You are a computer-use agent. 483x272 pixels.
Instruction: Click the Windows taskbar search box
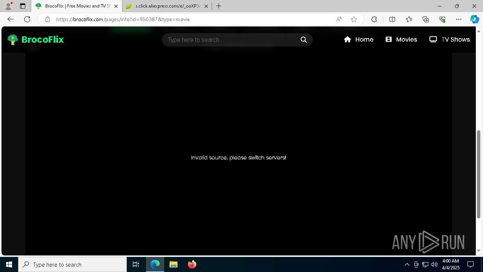pos(72,264)
